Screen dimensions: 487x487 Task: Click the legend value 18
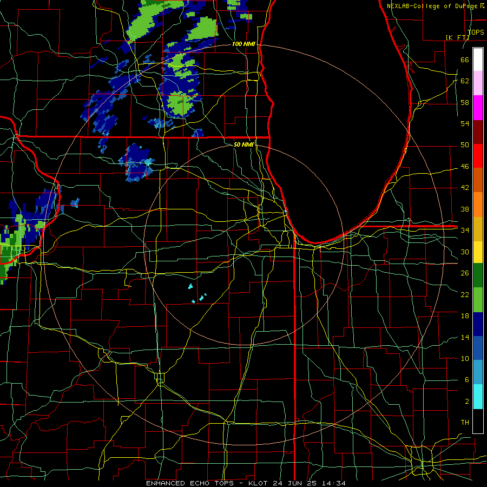coord(465,316)
